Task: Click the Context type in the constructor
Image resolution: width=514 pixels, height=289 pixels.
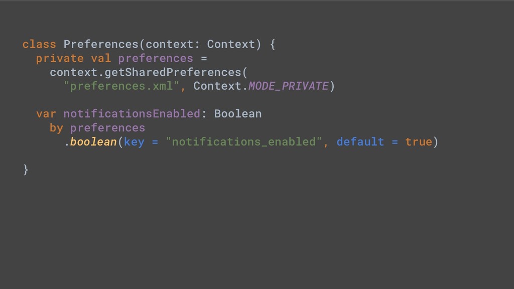Action: pos(231,44)
